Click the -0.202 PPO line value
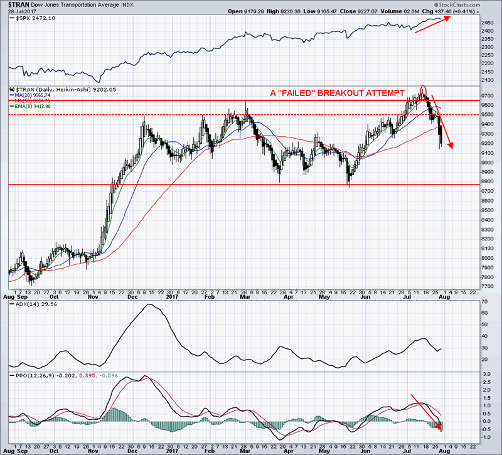Viewport: 502px width, 455px height. 66,375
